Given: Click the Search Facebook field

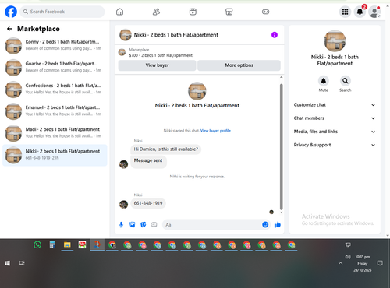Looking at the screenshot, I should 62,12.
